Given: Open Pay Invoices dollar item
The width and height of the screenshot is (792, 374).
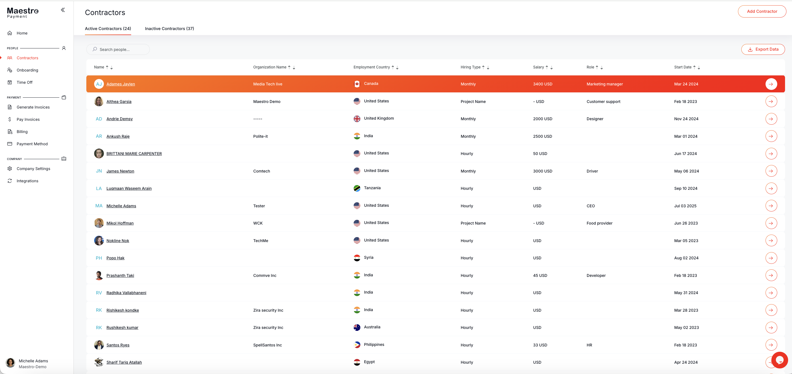Looking at the screenshot, I should [28, 119].
